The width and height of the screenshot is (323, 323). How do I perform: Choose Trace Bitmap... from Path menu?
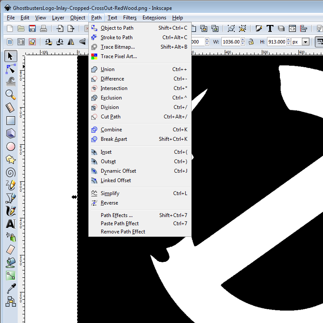pos(140,47)
